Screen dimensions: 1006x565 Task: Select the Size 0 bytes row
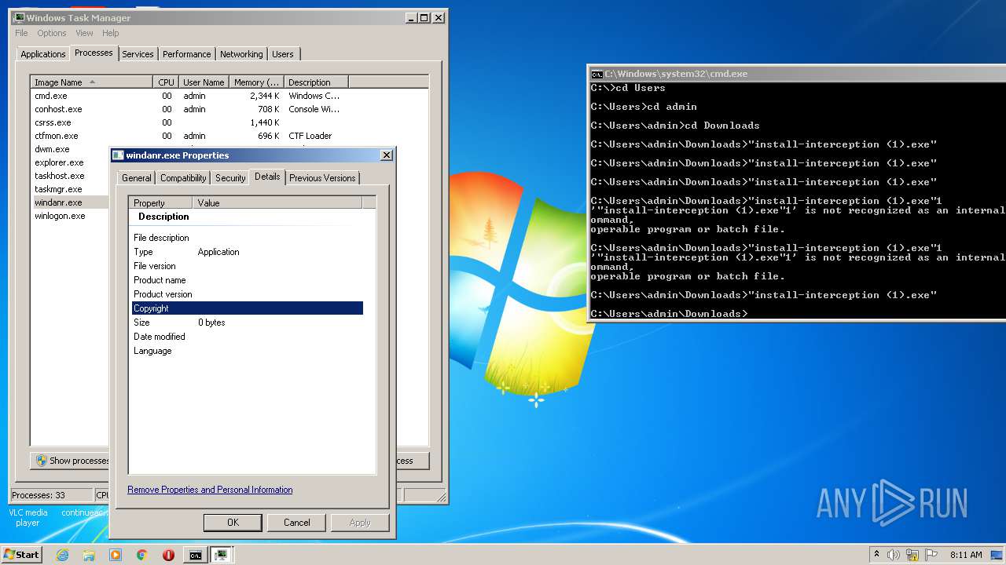[x=248, y=323]
